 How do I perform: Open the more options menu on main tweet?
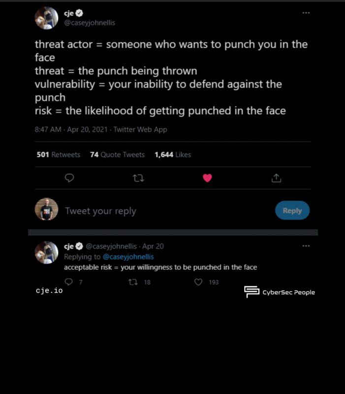coord(306,13)
